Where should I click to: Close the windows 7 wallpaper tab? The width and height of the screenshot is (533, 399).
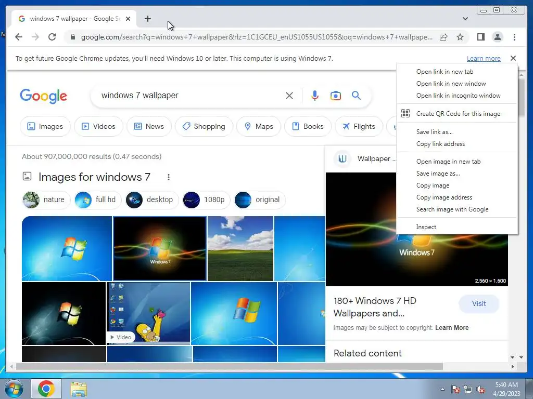pos(128,19)
